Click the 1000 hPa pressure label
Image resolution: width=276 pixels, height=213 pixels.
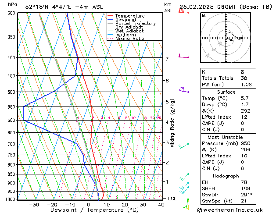pyautogui.click(x=11, y=199)
